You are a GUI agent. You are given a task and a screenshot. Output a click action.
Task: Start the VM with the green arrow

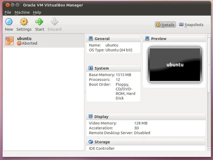(40, 22)
